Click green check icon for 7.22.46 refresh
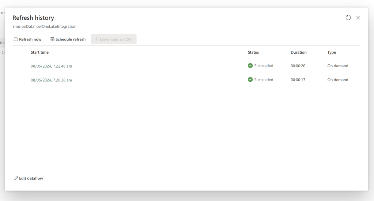This screenshot has height=201, width=374. coord(250,66)
